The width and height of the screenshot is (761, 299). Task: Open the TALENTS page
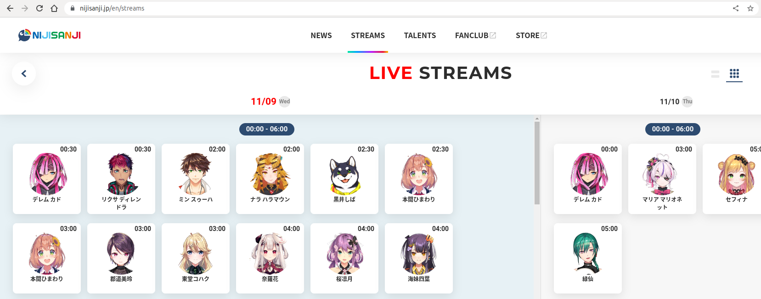420,35
